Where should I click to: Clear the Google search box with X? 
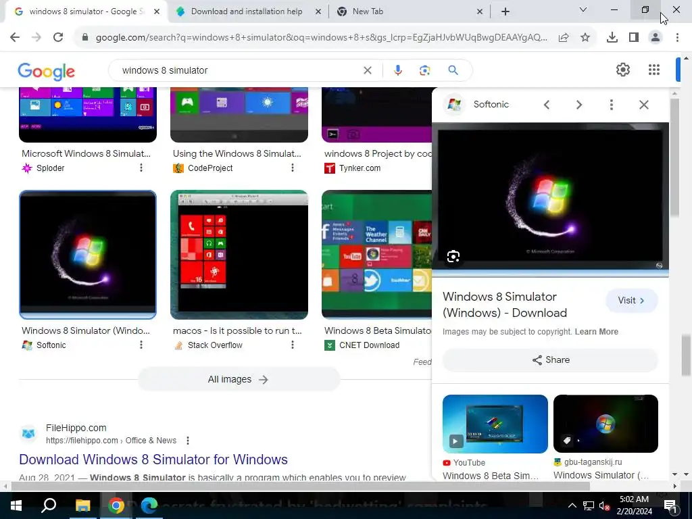367,70
